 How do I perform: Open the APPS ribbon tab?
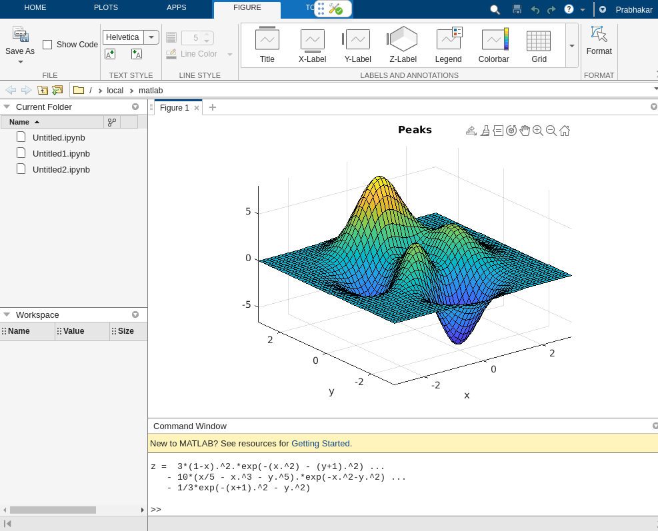tap(177, 7)
